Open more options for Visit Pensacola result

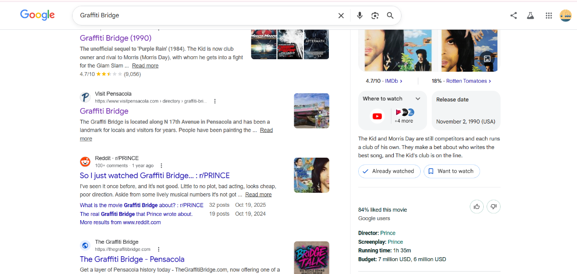pyautogui.click(x=215, y=101)
